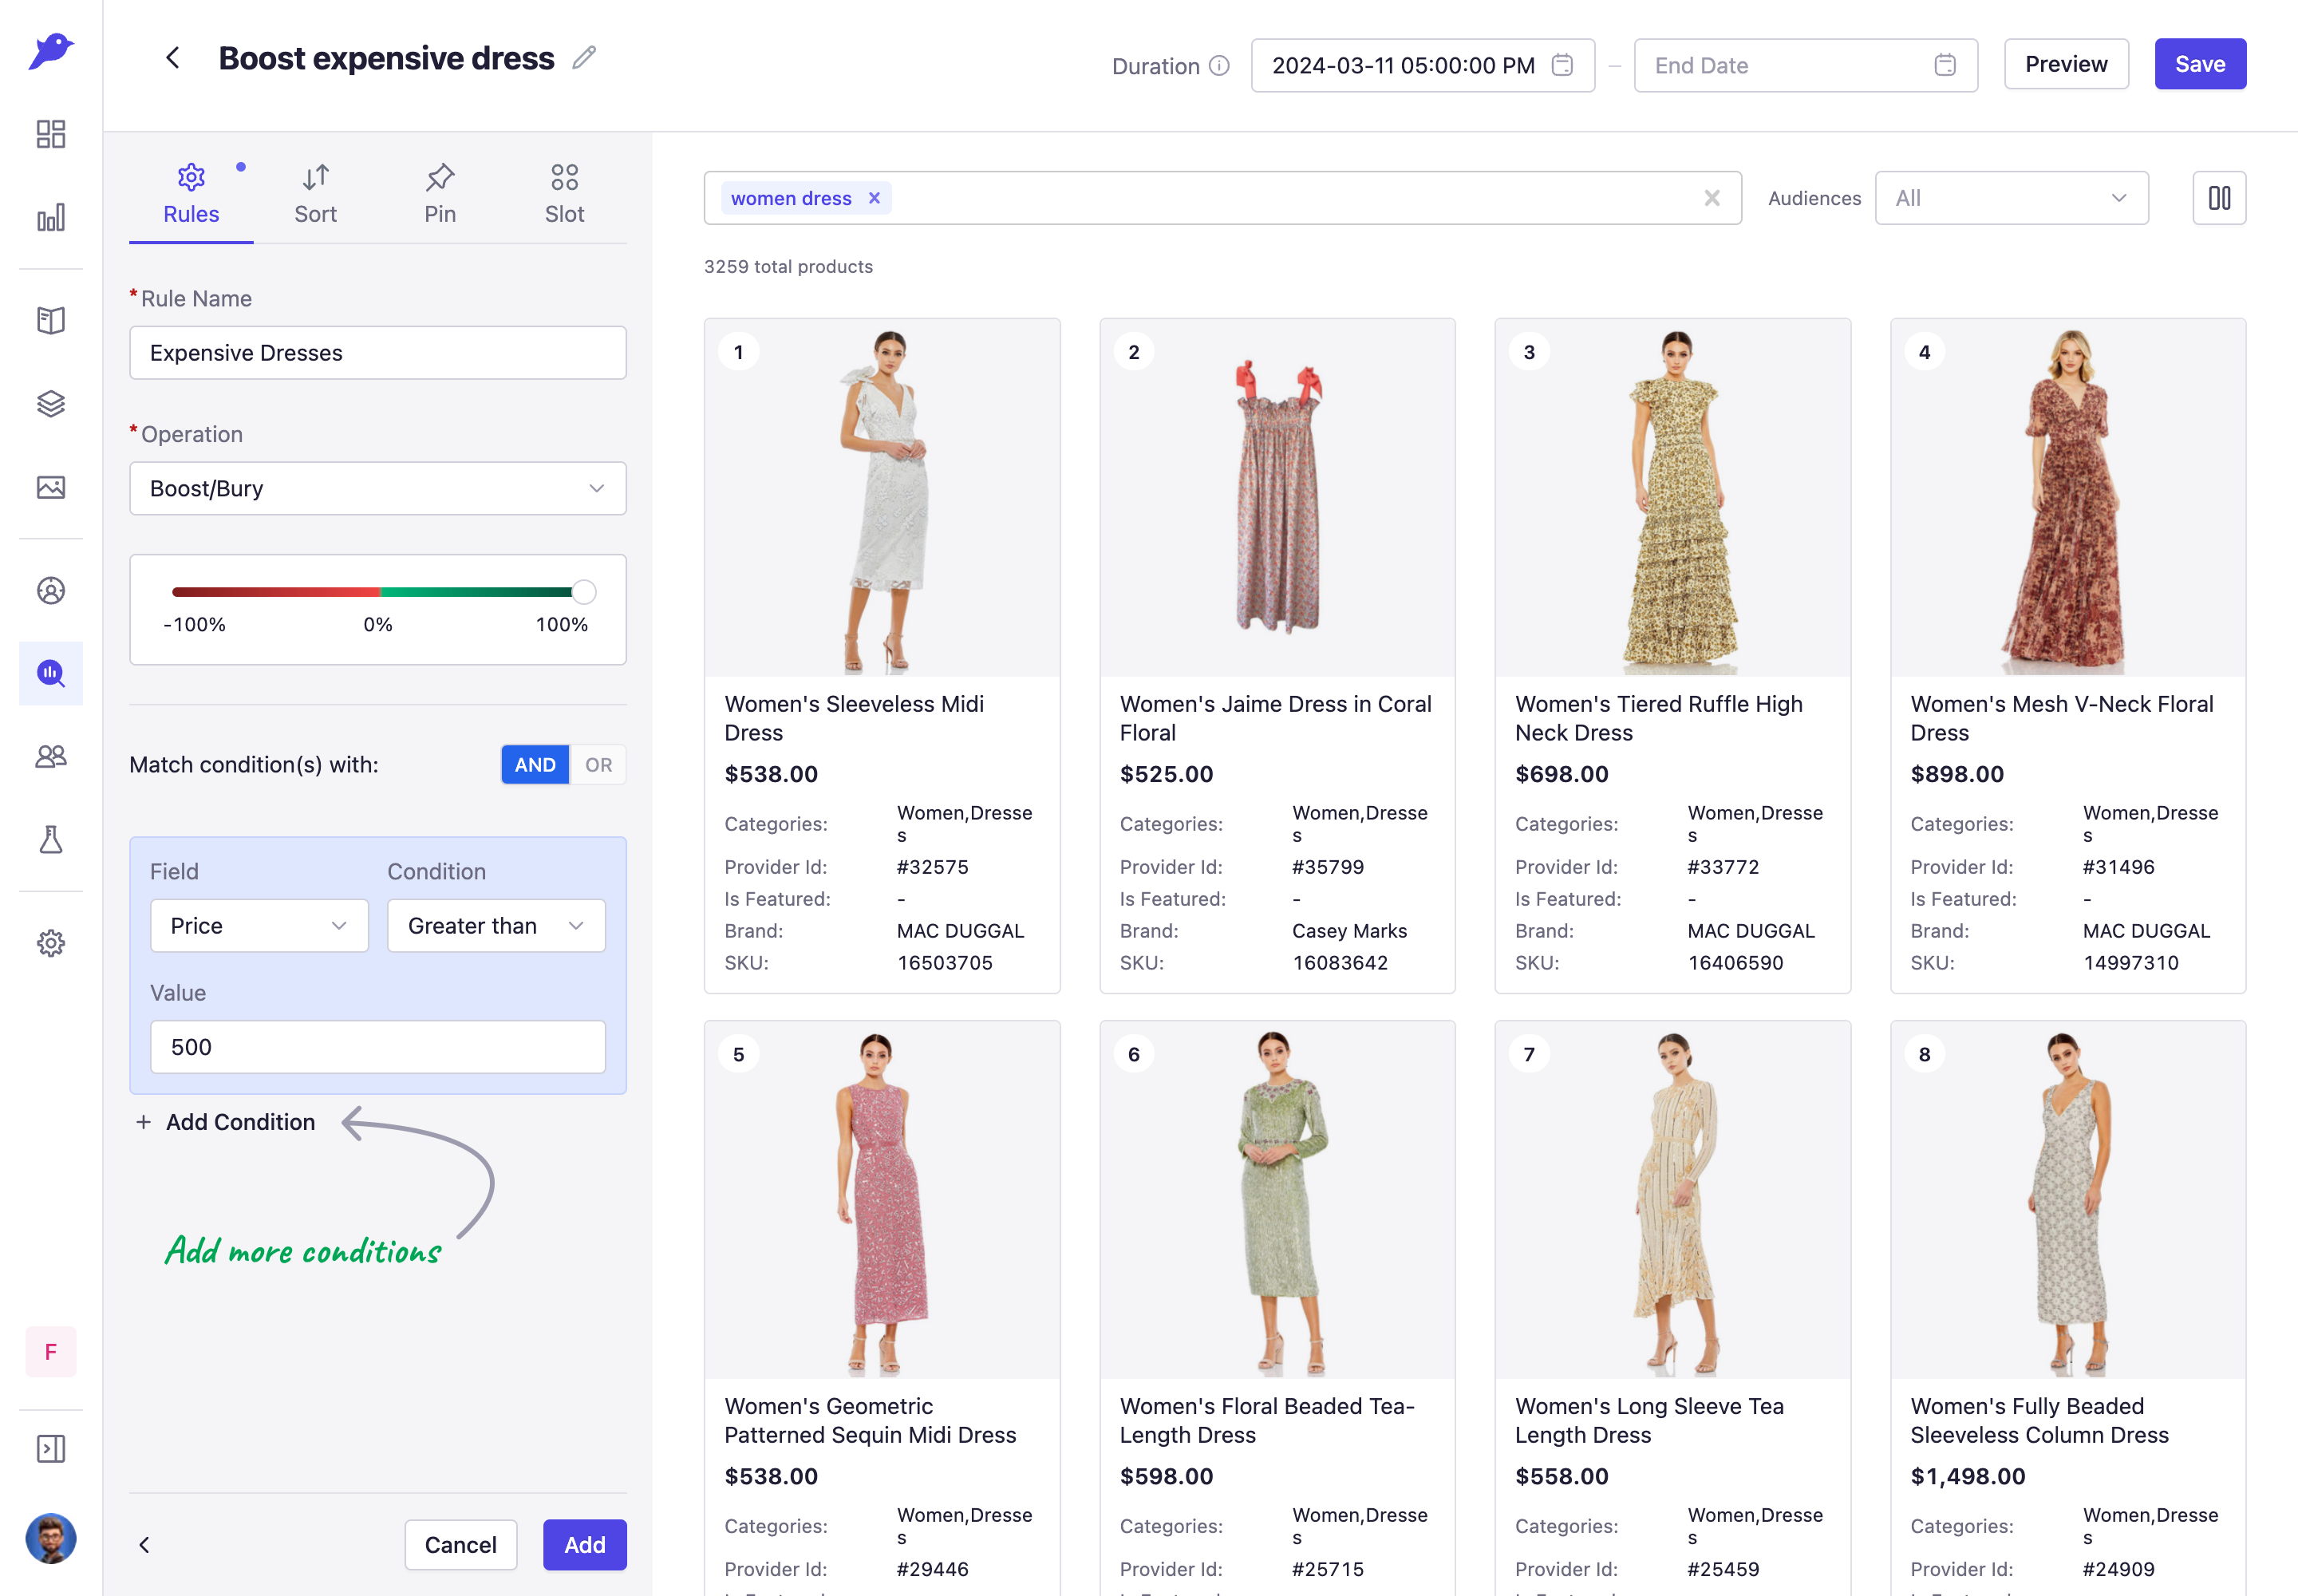The image size is (2298, 1596).
Task: Switch to the Sort tab
Action: 315,195
